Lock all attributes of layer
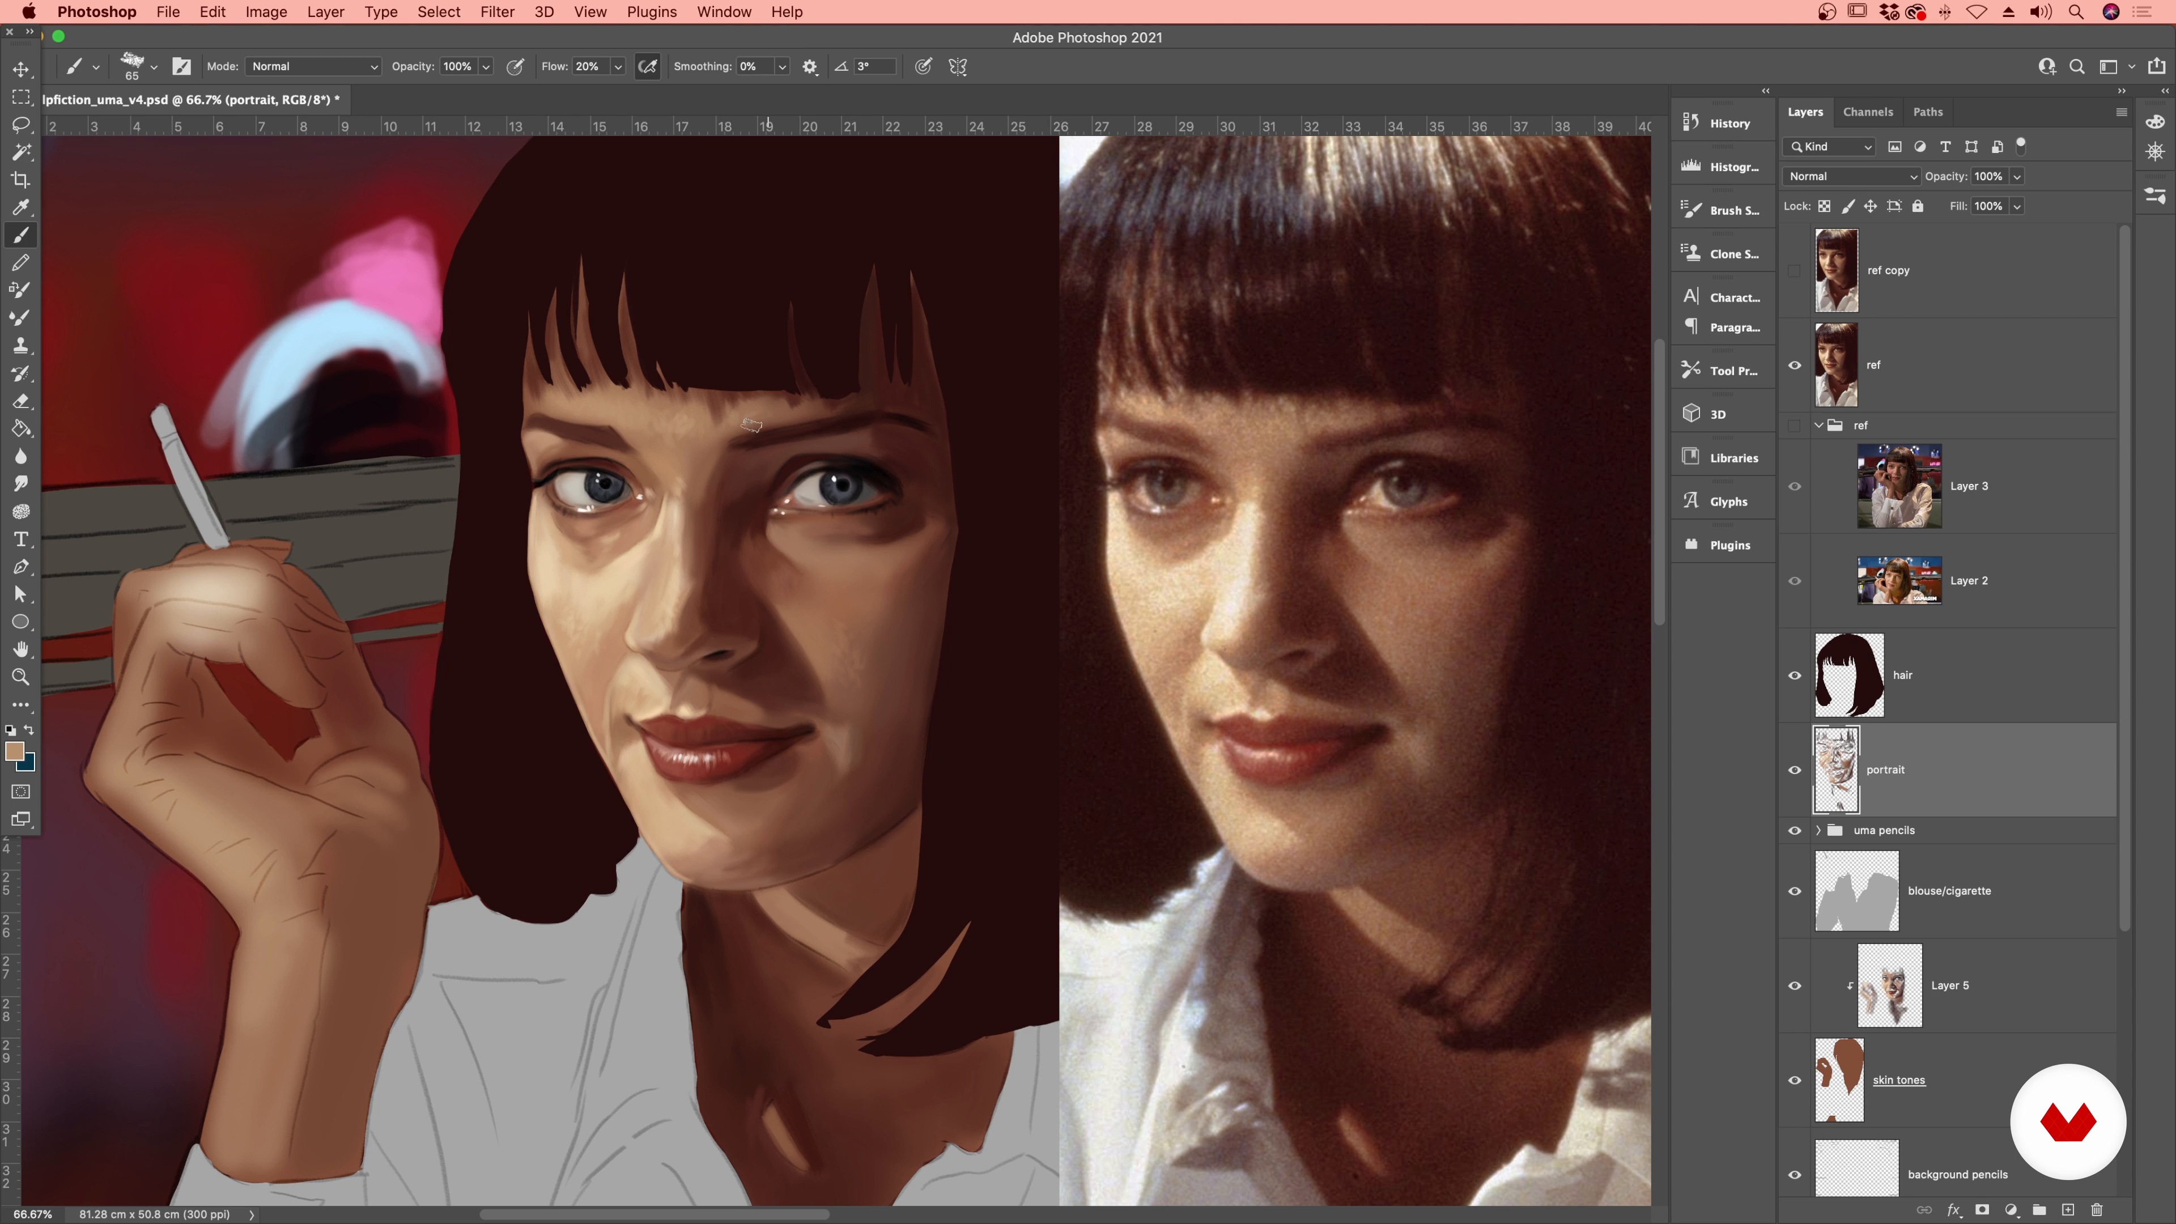 tap(1918, 206)
